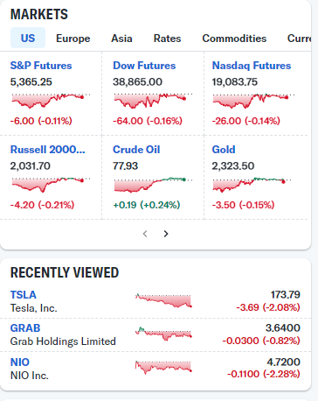
Task: Select the US markets tab
Action: click(28, 38)
